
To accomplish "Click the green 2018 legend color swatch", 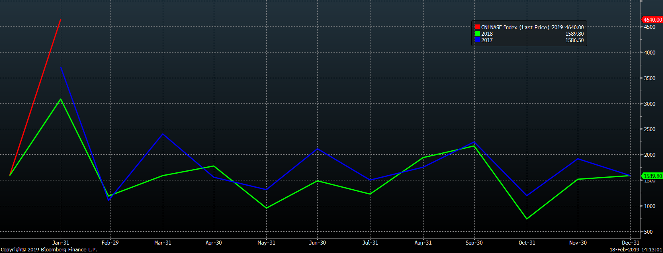I will 477,34.
